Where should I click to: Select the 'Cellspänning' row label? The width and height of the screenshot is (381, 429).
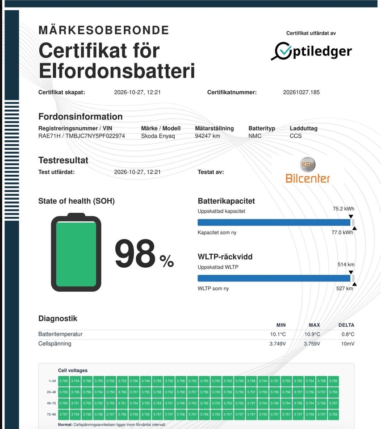point(54,344)
